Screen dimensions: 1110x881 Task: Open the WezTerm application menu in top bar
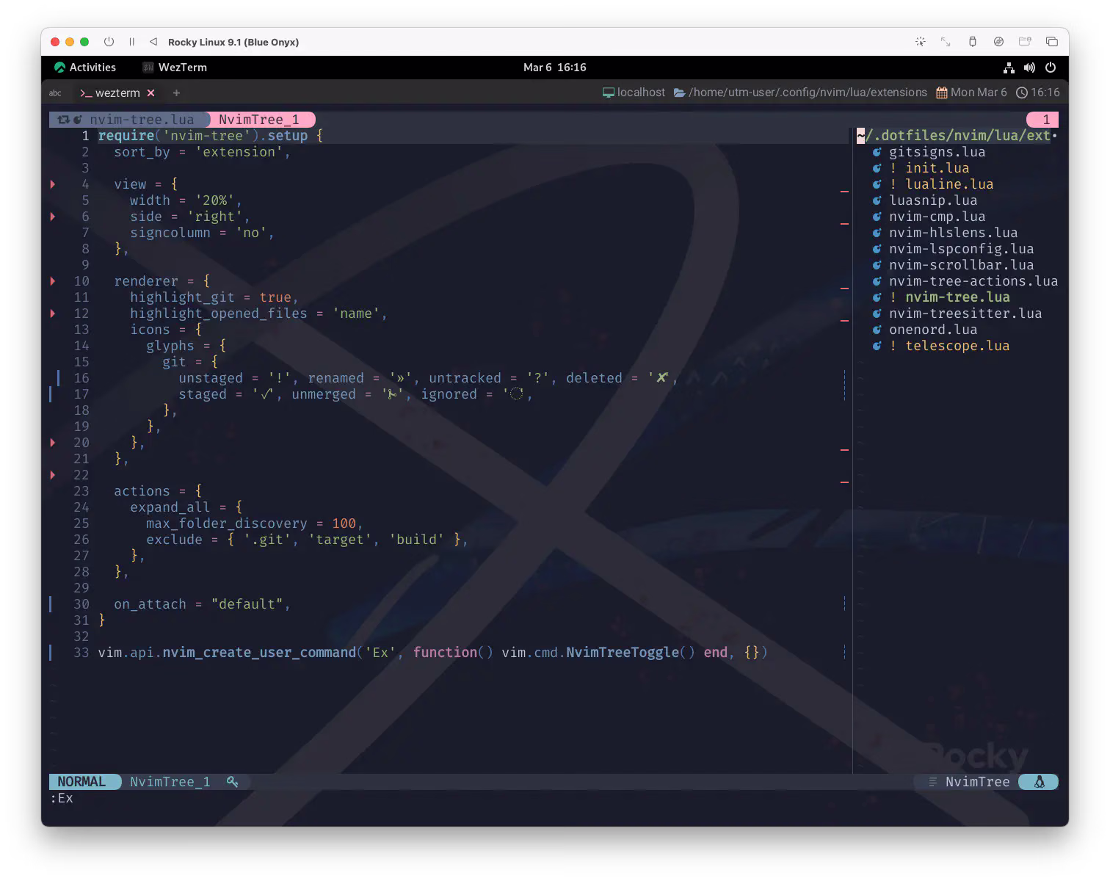[x=175, y=68]
